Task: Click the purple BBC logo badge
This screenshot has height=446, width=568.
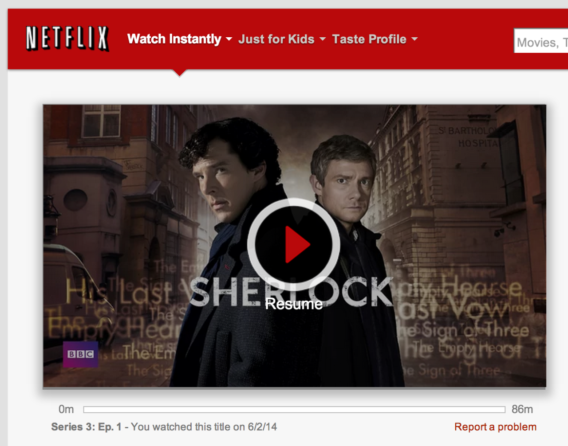Action: (80, 354)
